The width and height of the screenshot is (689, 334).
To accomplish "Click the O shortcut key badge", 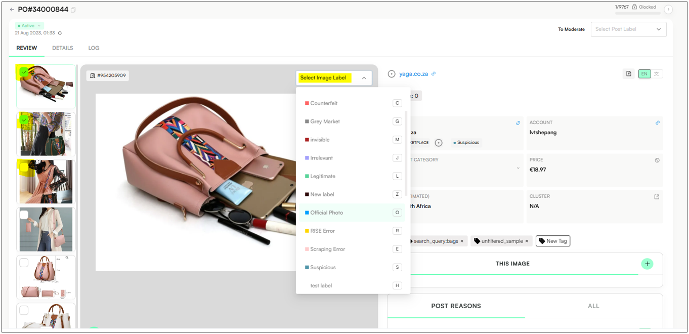I will tap(397, 213).
